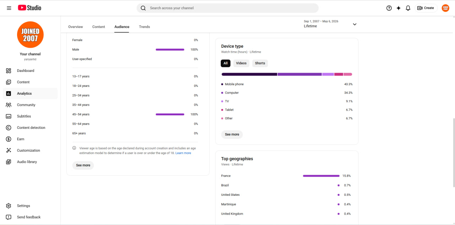Open the Help question mark icon
The image size is (455, 225).
[x=389, y=8]
